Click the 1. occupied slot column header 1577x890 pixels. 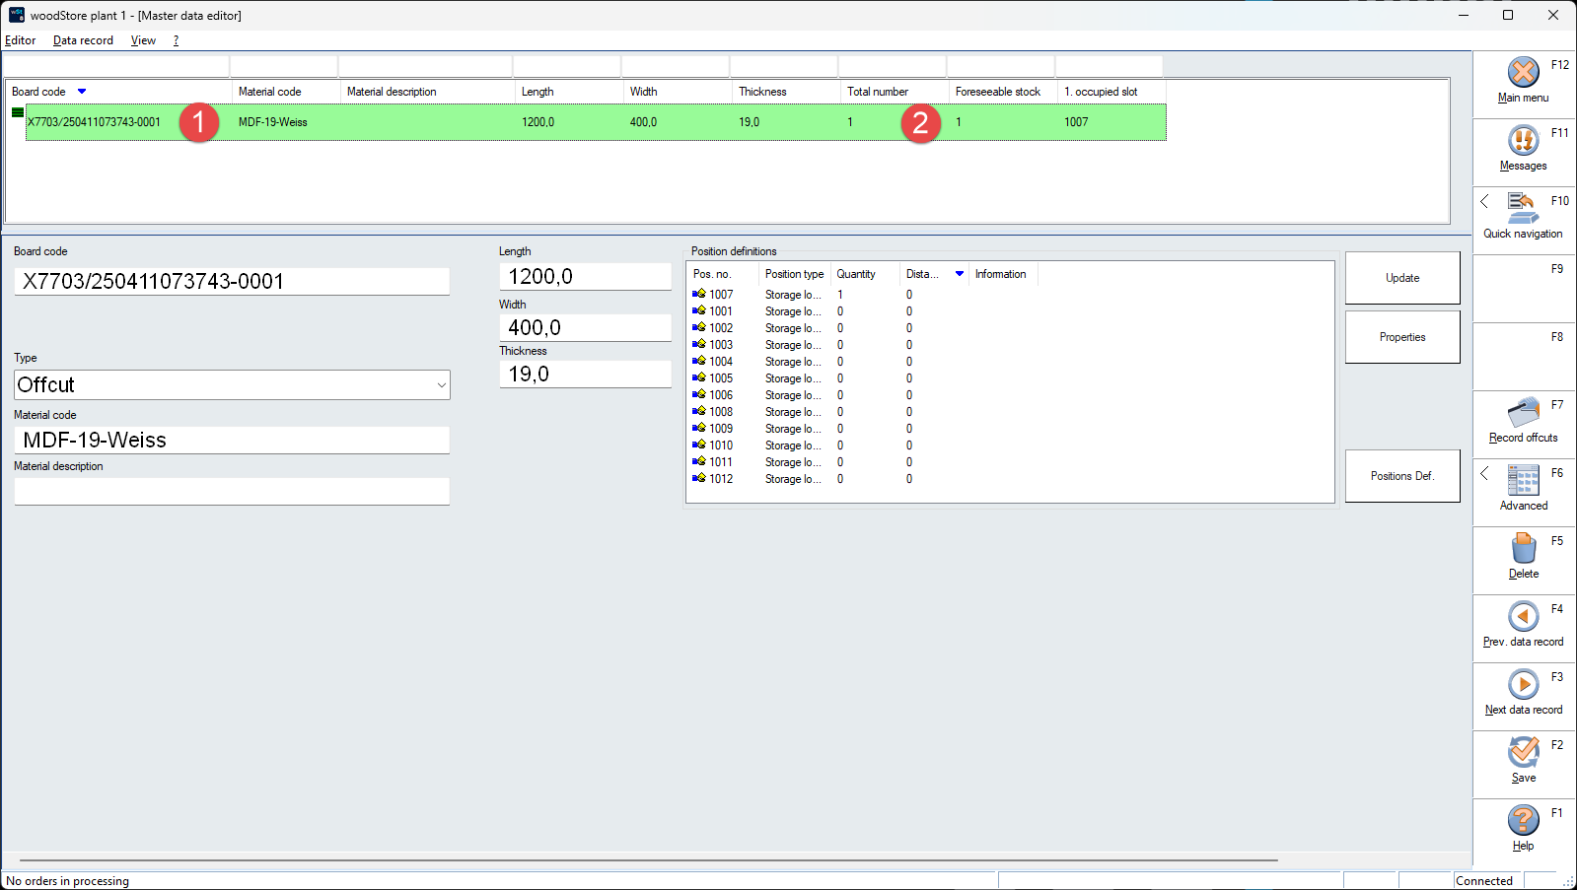1110,92
